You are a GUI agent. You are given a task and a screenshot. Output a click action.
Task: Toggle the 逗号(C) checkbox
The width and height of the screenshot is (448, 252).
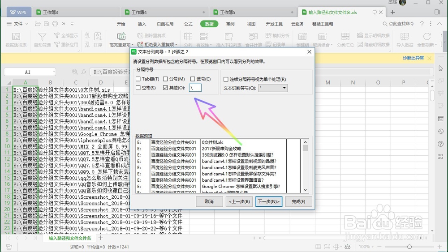click(193, 79)
